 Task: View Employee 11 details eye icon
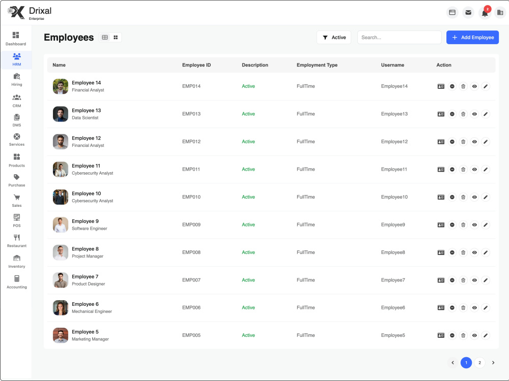pos(474,170)
